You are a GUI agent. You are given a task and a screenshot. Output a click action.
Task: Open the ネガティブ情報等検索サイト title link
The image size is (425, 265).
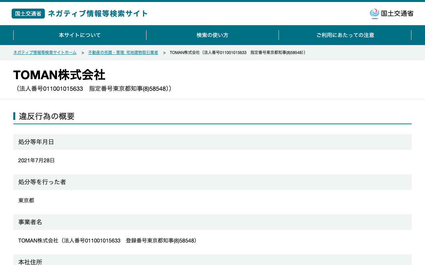98,14
